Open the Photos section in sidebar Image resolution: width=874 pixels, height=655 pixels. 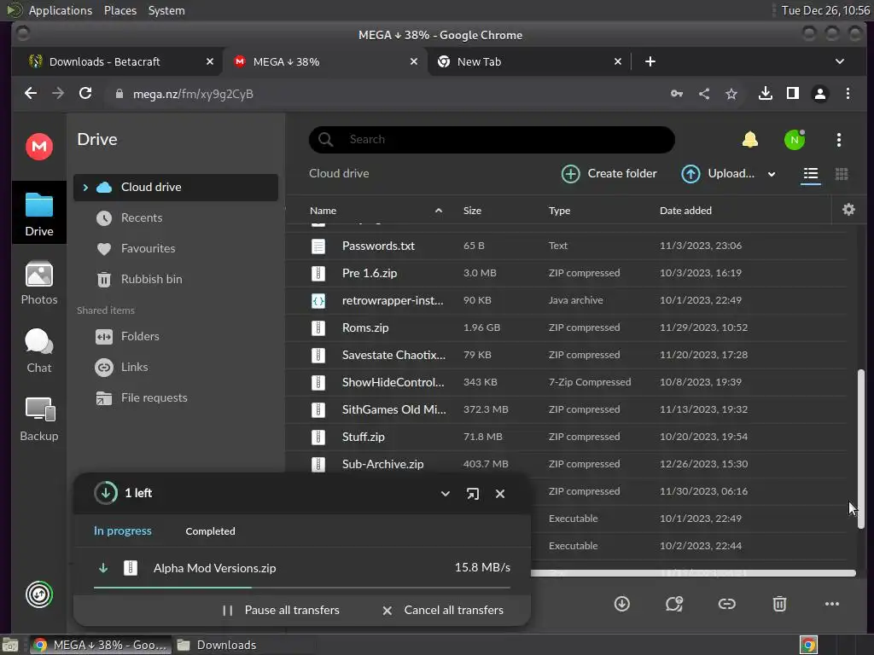tap(39, 283)
